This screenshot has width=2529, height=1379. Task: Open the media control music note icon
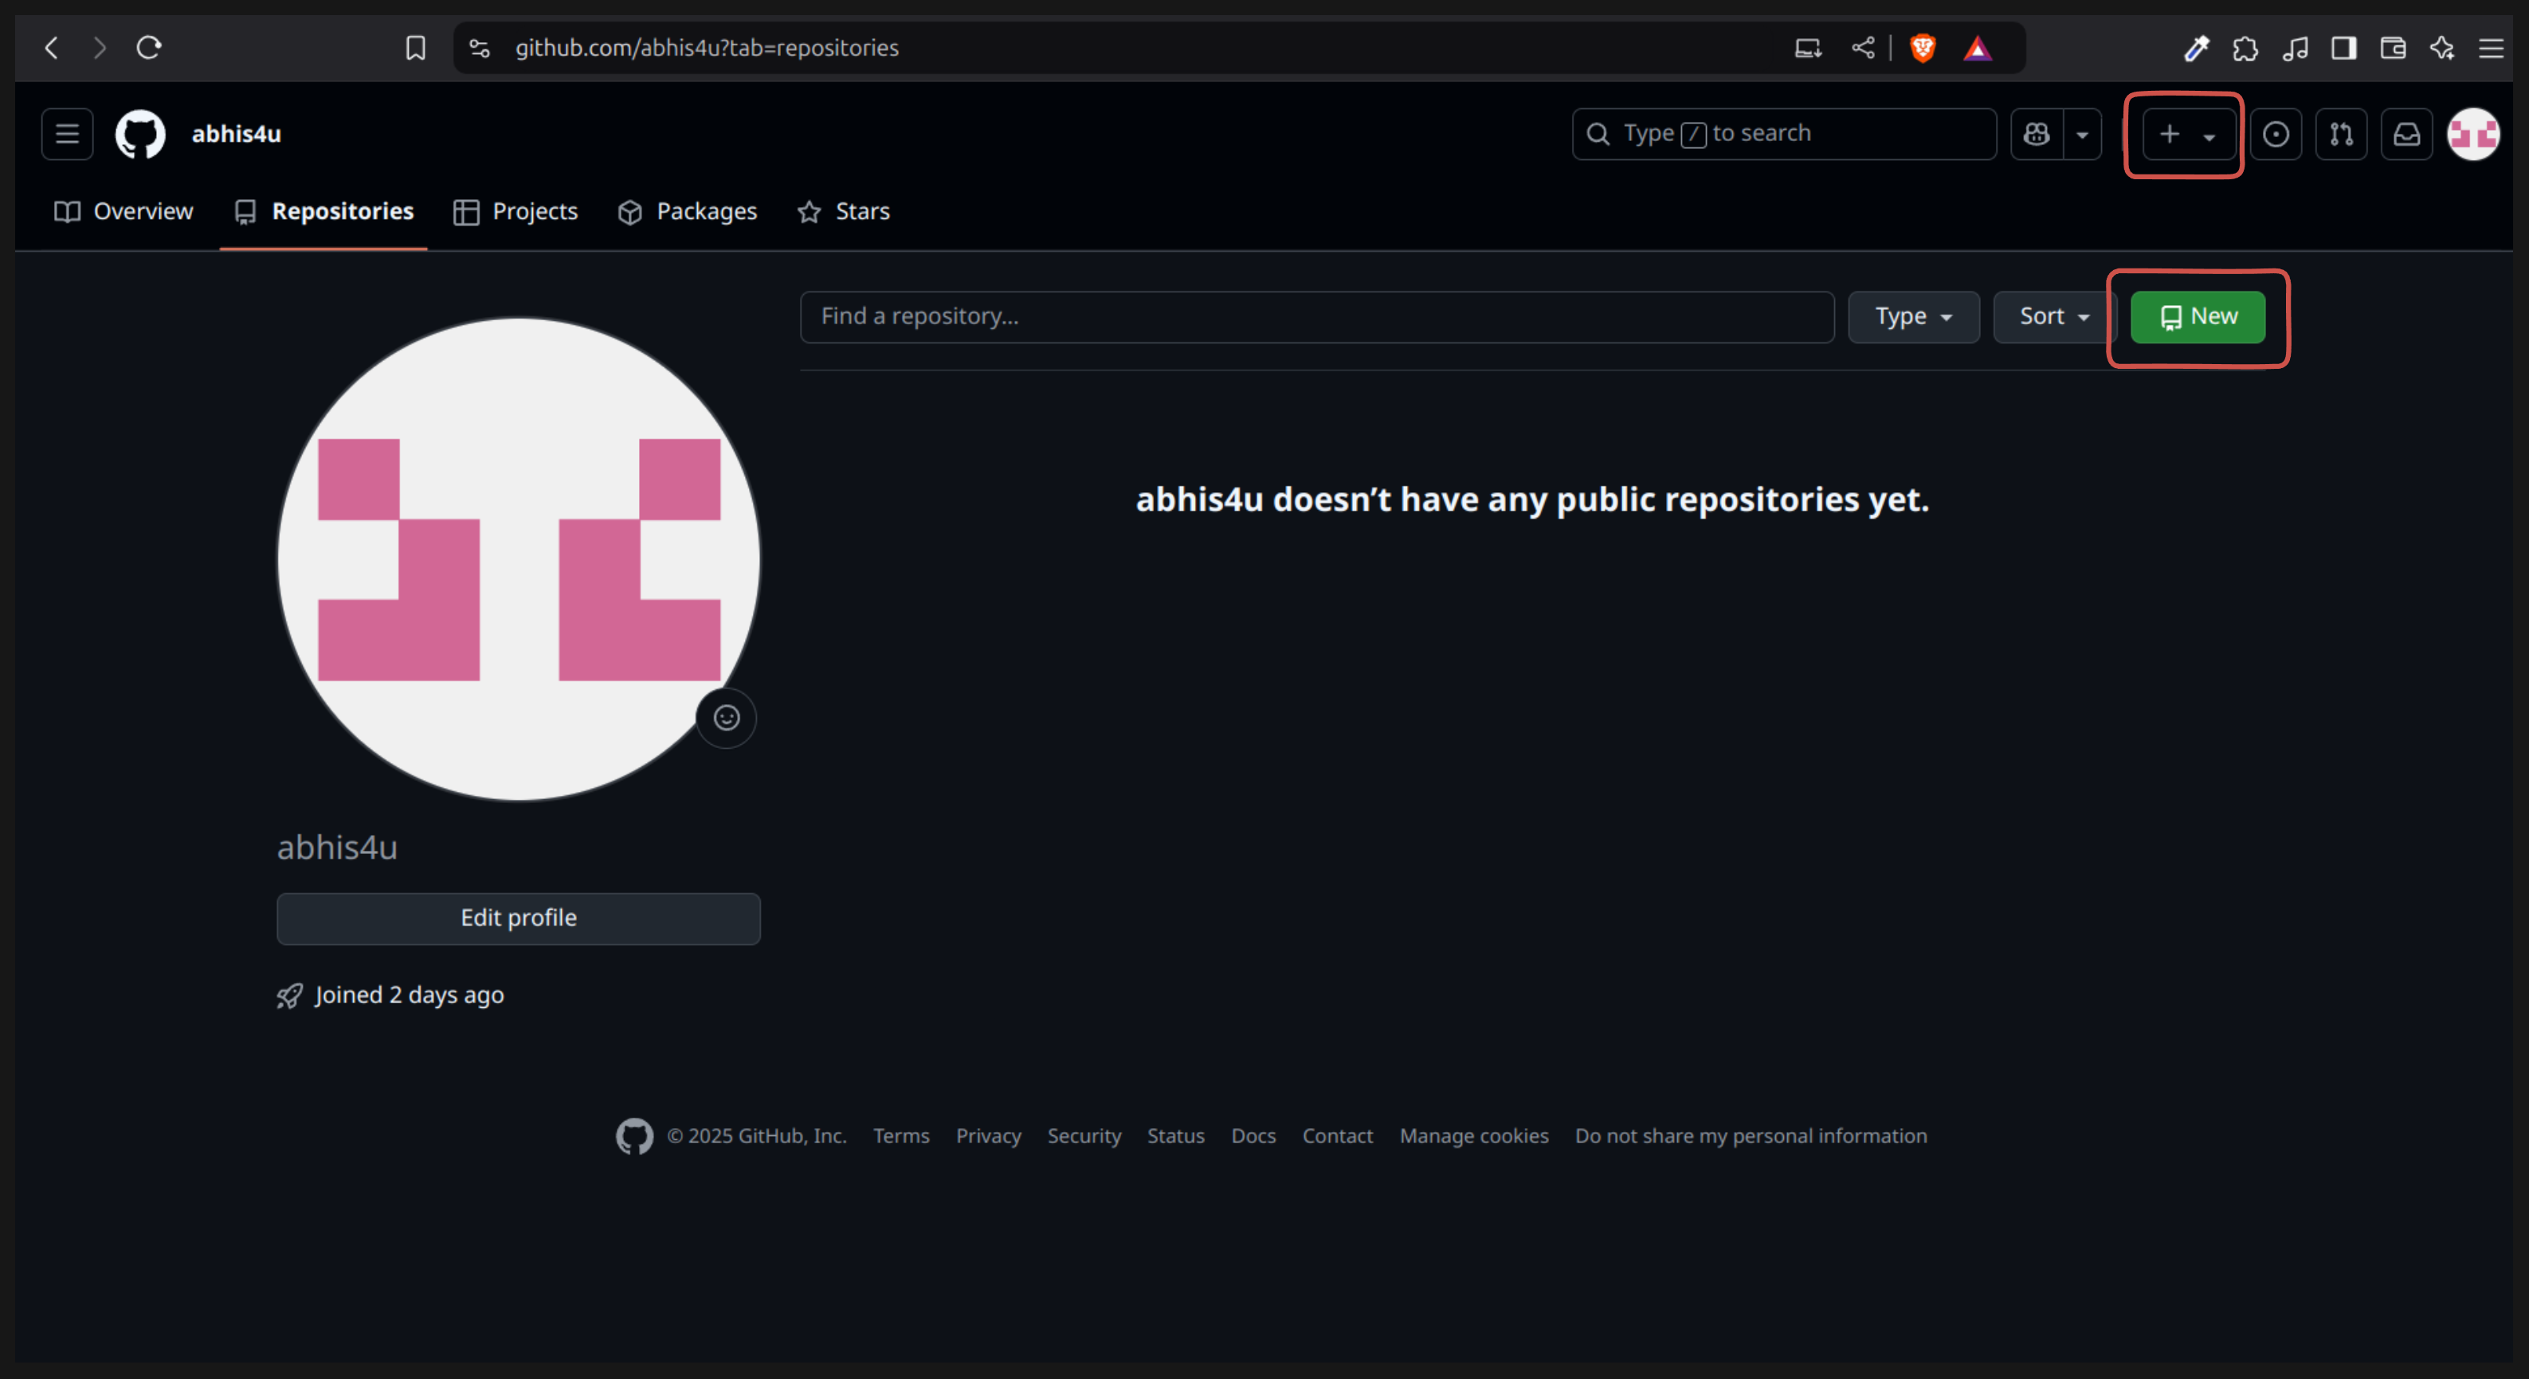(2295, 48)
